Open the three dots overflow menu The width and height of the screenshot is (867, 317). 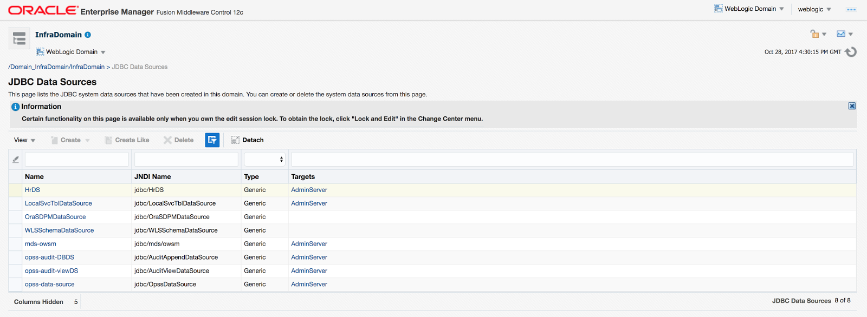[x=851, y=9]
